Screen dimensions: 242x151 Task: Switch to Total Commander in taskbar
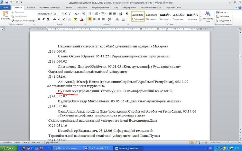tap(98, 148)
